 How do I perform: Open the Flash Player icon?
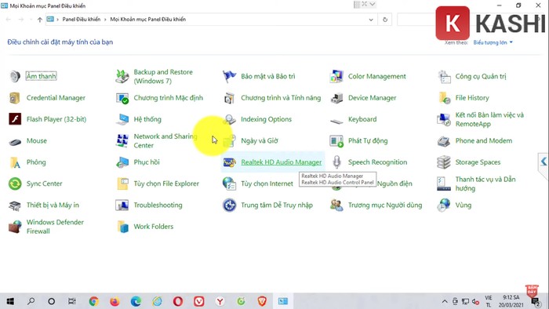pos(15,119)
